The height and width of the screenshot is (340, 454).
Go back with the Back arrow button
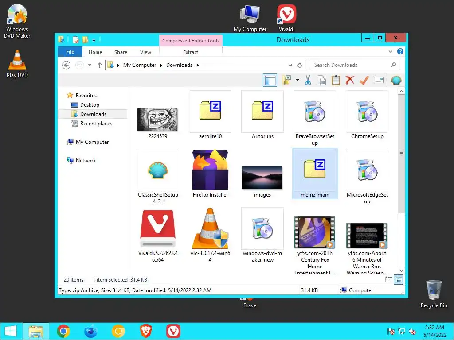[x=67, y=65]
